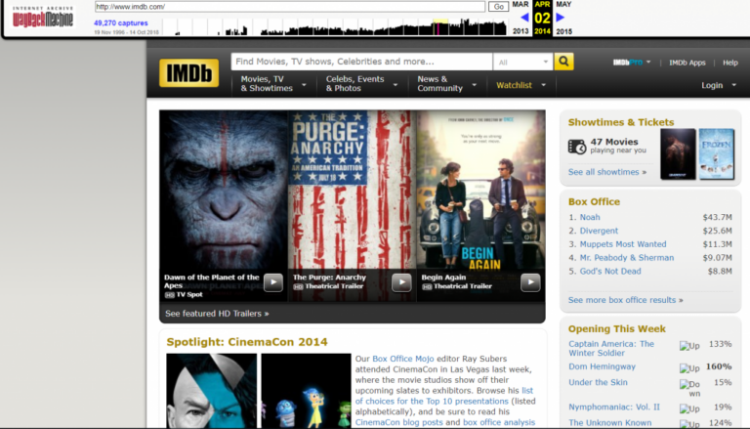Play The Purge: Anarchy trailer

(401, 282)
